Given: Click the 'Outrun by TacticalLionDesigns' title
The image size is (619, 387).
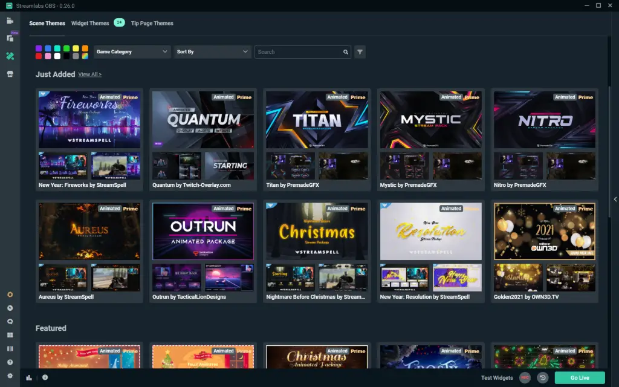Looking at the screenshot, I should pyautogui.click(x=189, y=296).
